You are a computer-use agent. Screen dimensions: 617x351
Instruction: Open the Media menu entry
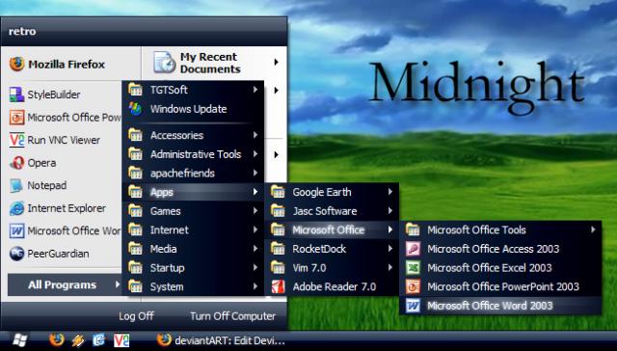[193, 249]
